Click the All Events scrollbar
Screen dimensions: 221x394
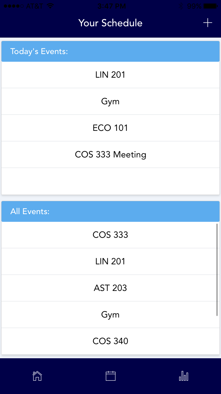click(217, 270)
